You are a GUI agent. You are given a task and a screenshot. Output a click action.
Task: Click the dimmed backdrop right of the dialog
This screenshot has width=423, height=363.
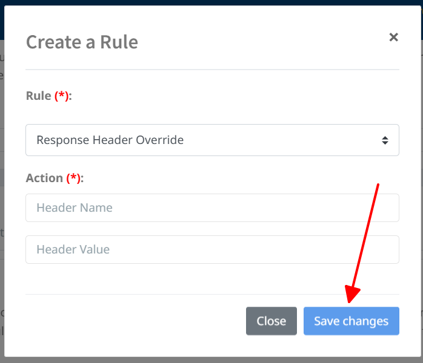coord(421,181)
